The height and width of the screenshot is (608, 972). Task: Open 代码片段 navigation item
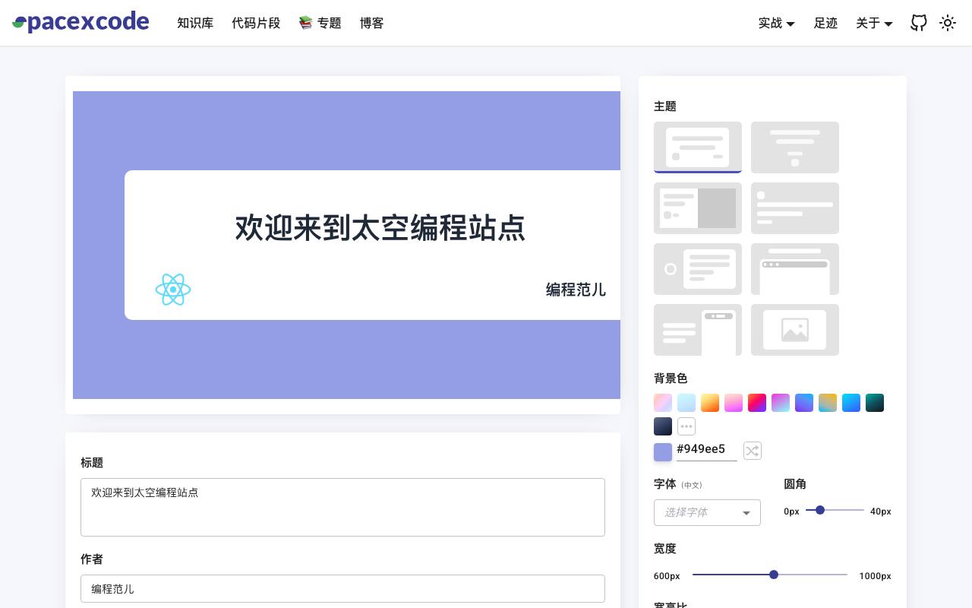(256, 23)
